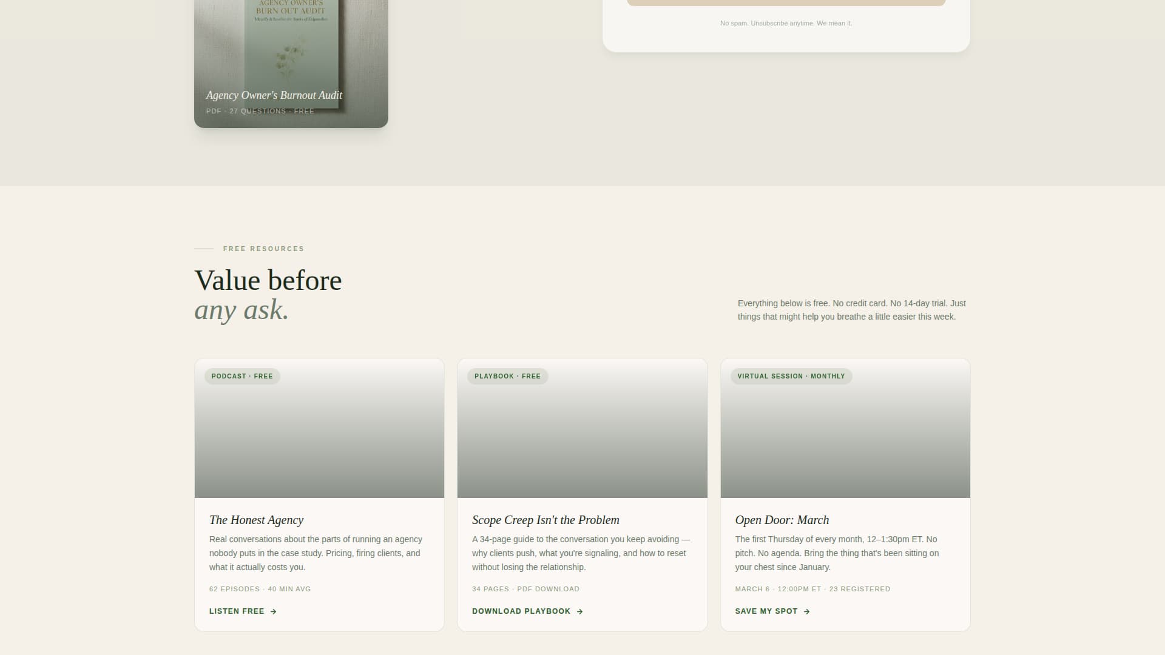Select the Open Door: March title
The width and height of the screenshot is (1165, 655).
click(782, 520)
